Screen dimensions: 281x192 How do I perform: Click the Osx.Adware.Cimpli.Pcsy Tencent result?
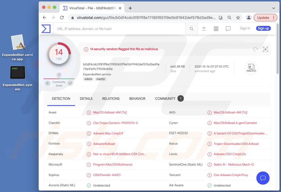[231, 175]
